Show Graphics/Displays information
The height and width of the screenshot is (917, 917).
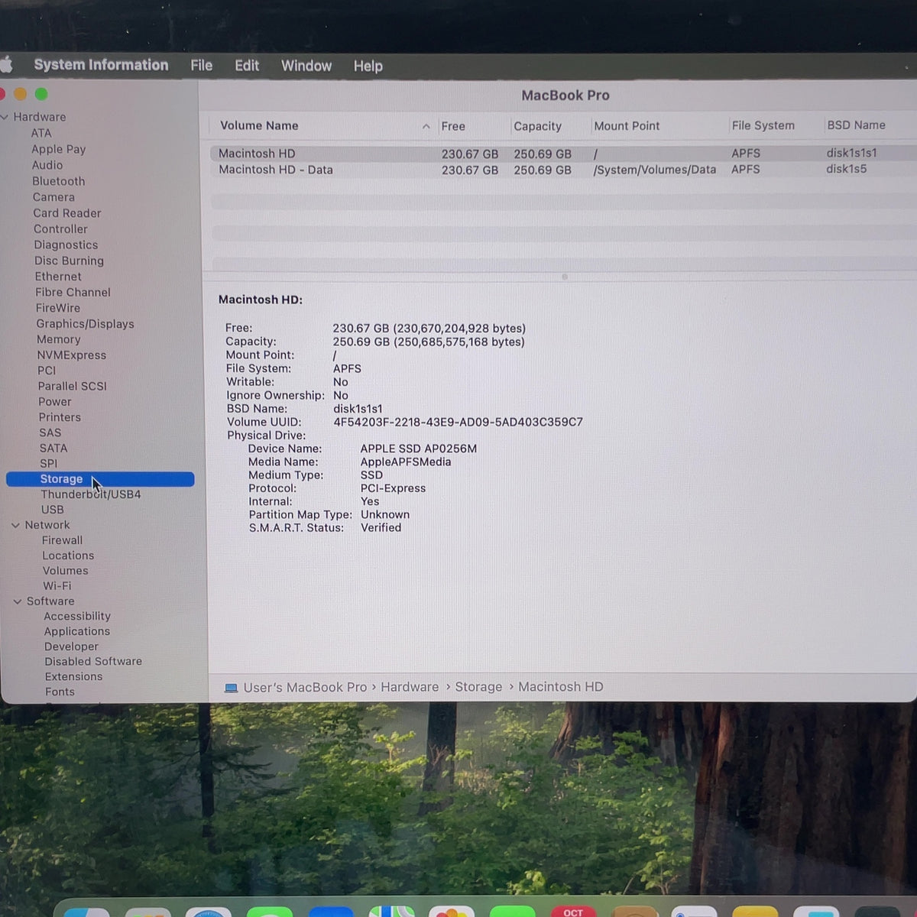click(85, 324)
